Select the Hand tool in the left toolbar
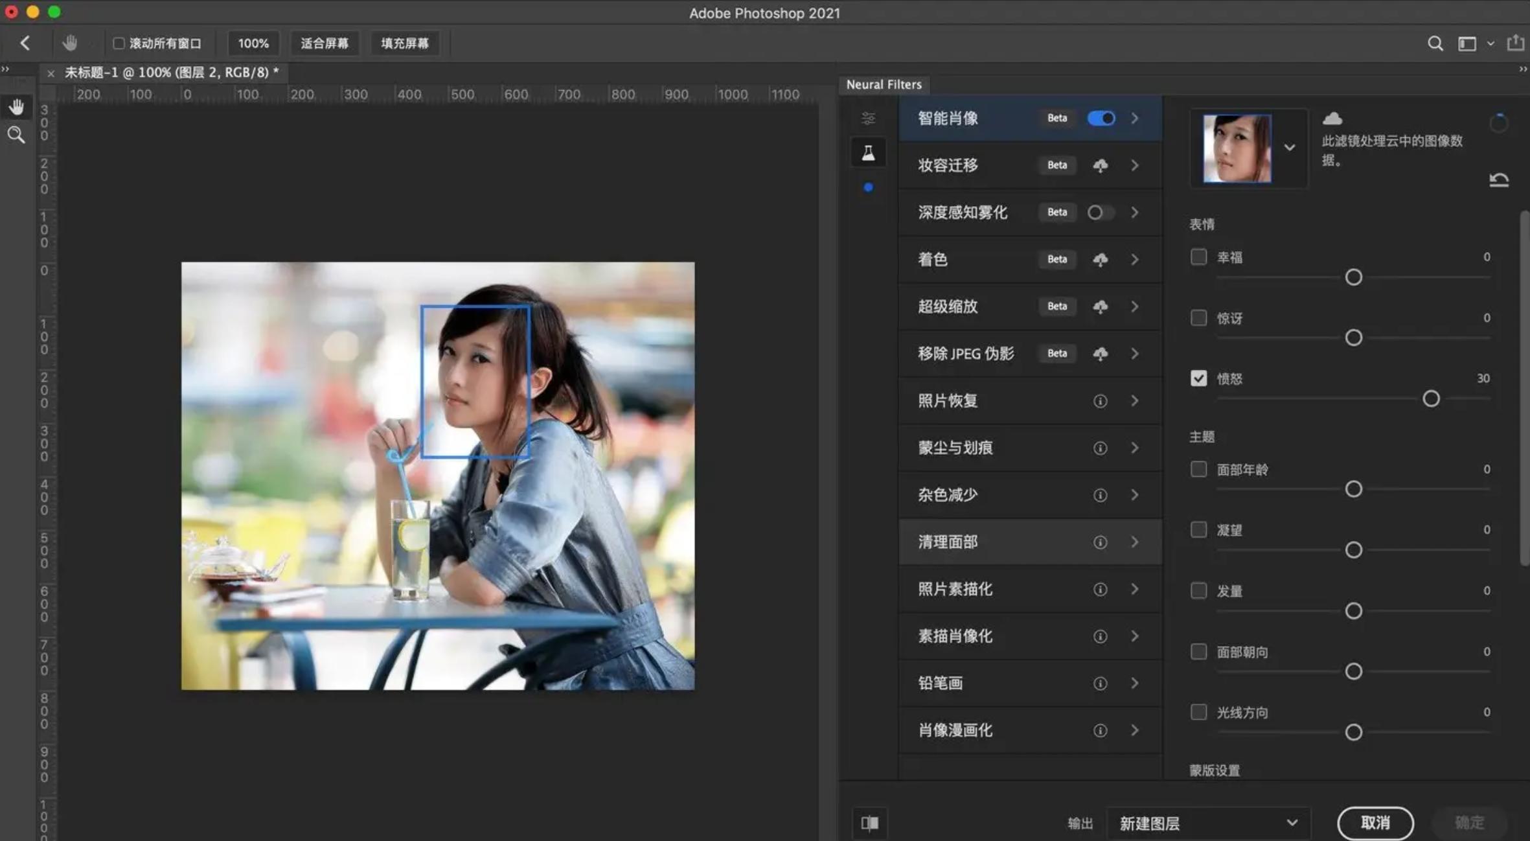 click(17, 106)
